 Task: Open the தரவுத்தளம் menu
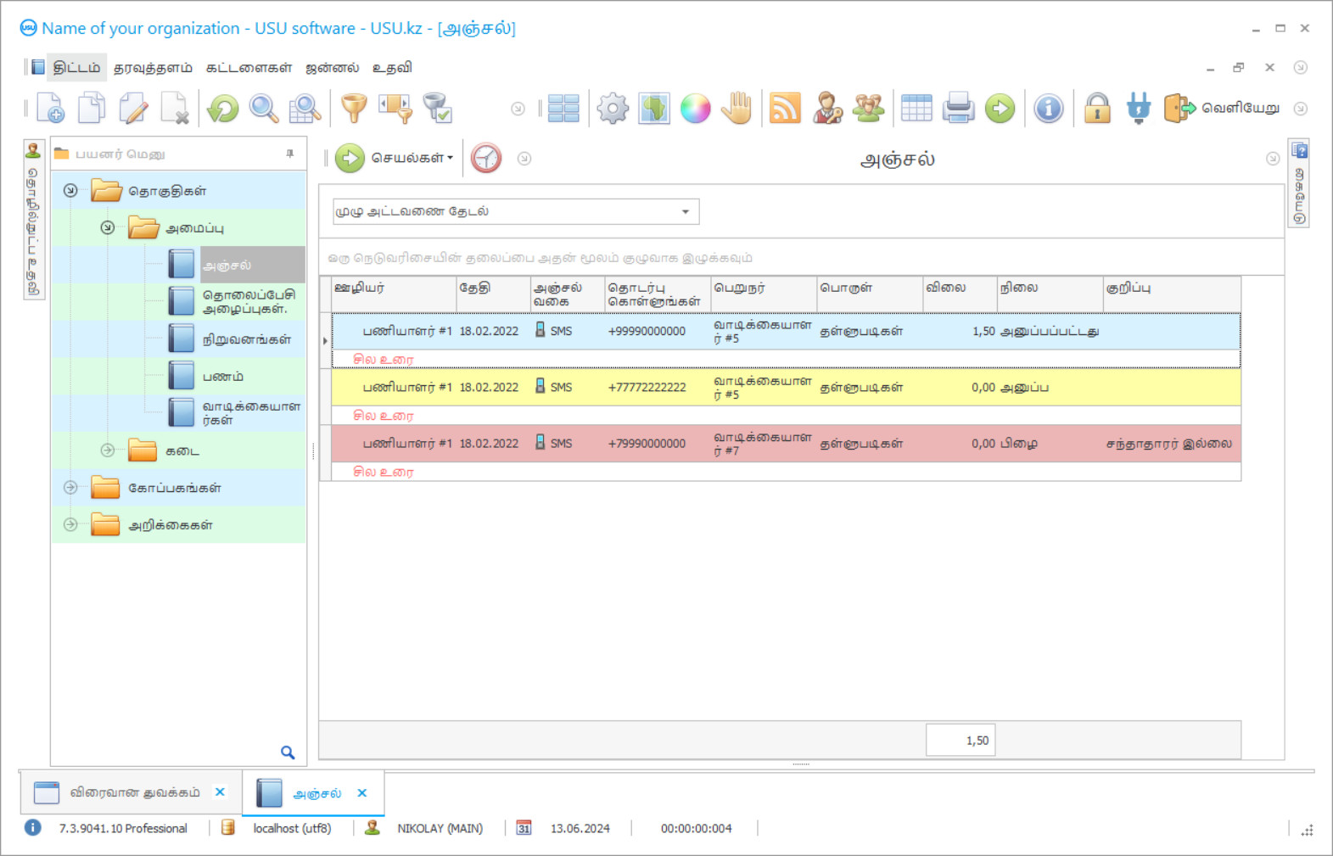(153, 68)
